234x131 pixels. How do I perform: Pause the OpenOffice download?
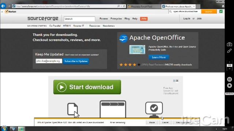(x=152, y=123)
